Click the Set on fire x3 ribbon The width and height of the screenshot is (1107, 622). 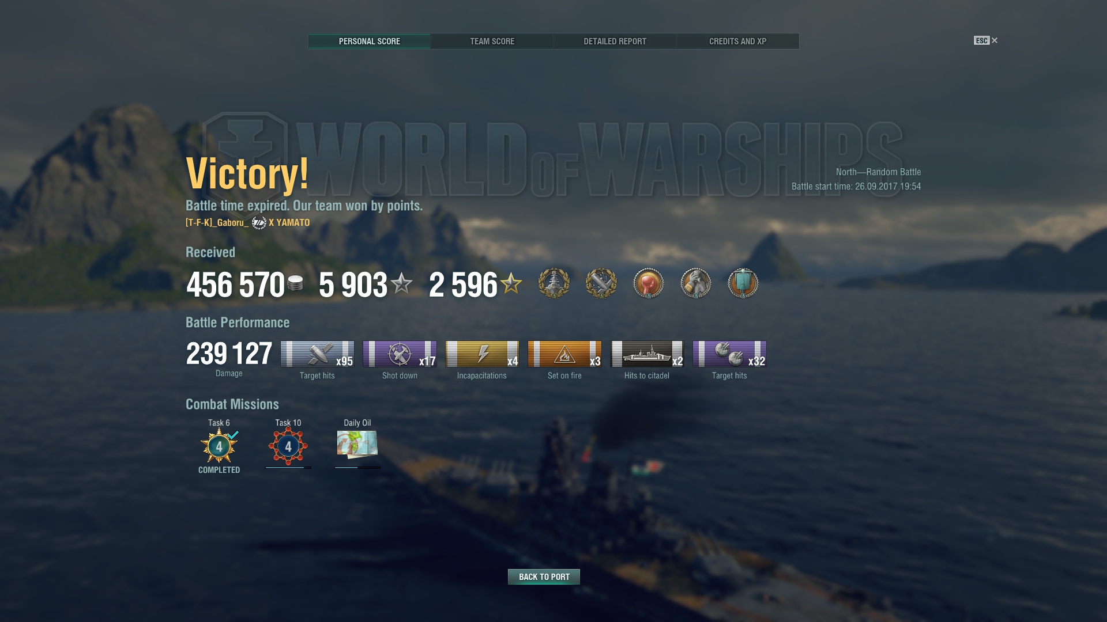tap(564, 354)
